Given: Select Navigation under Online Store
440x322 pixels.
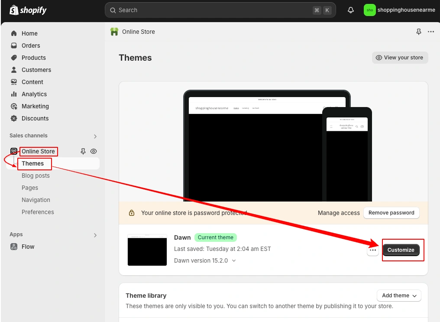Looking at the screenshot, I should click(36, 200).
